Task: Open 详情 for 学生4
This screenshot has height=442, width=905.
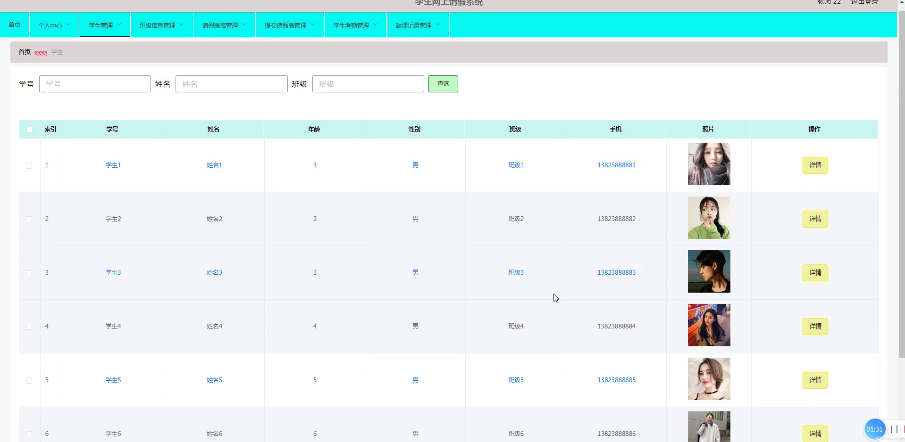Action: click(815, 327)
